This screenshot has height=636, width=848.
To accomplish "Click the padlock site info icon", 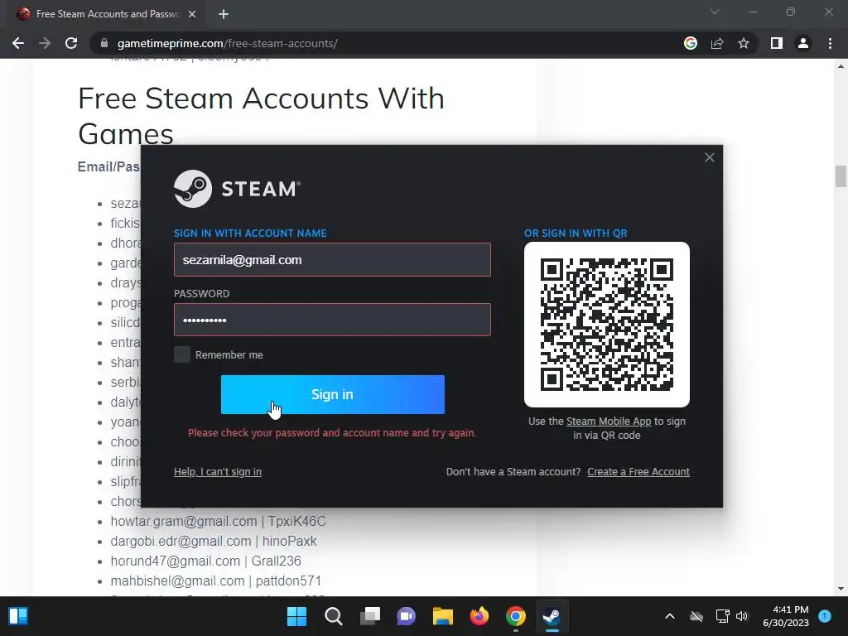I will (104, 43).
